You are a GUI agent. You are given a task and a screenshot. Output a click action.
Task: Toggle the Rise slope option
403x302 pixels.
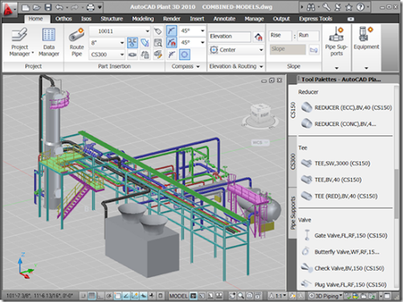[x=281, y=36]
